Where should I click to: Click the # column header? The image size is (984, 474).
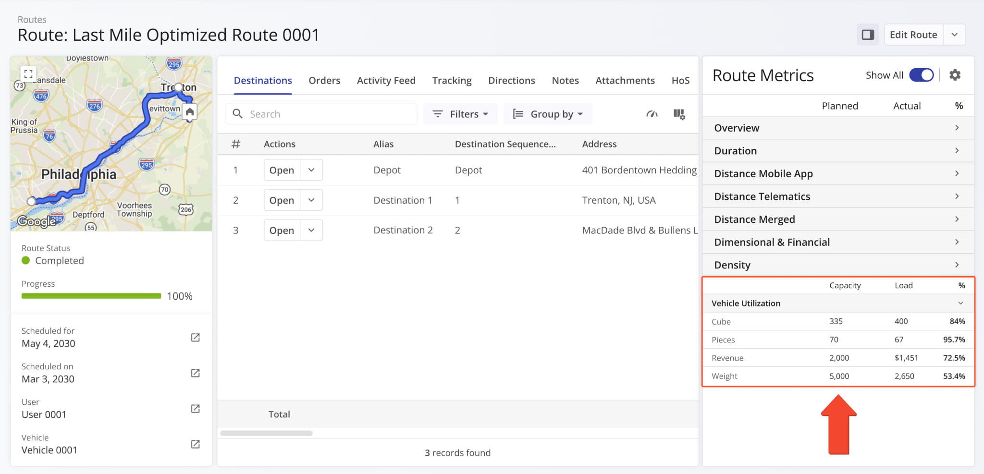[235, 144]
